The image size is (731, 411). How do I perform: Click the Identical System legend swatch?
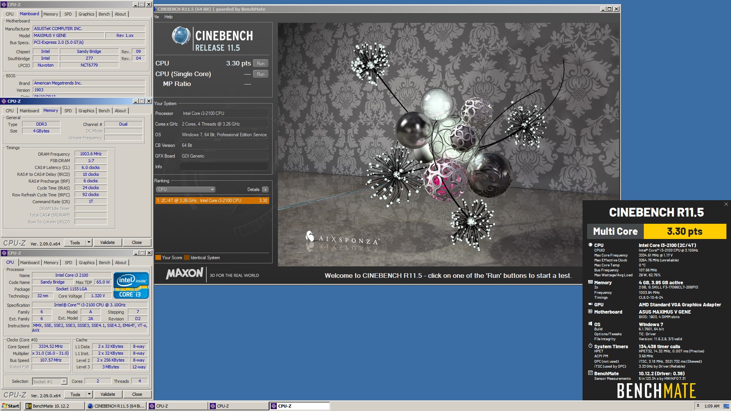187,258
